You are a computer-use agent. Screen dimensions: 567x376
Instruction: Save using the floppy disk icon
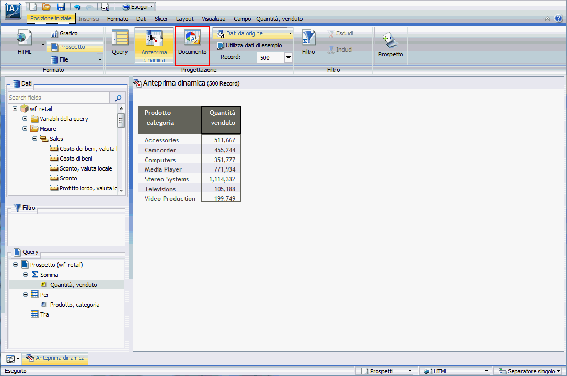pyautogui.click(x=61, y=6)
